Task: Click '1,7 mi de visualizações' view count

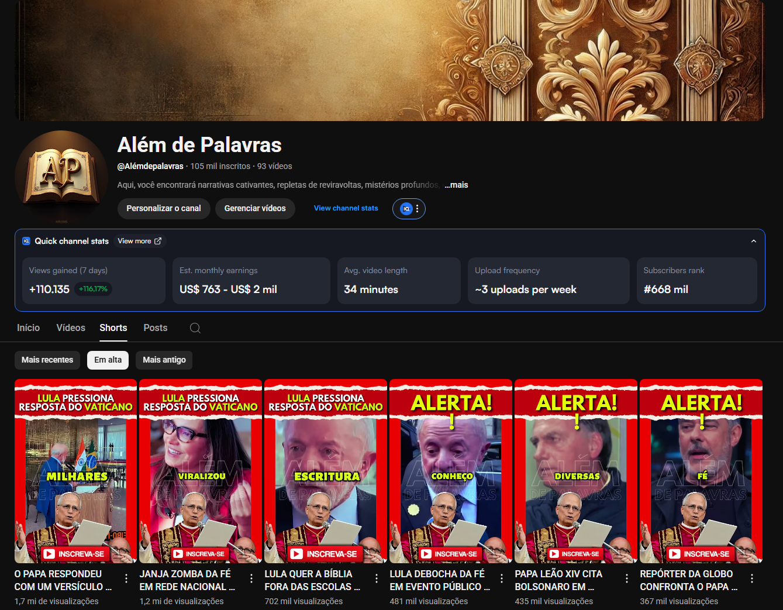Action: (57, 601)
